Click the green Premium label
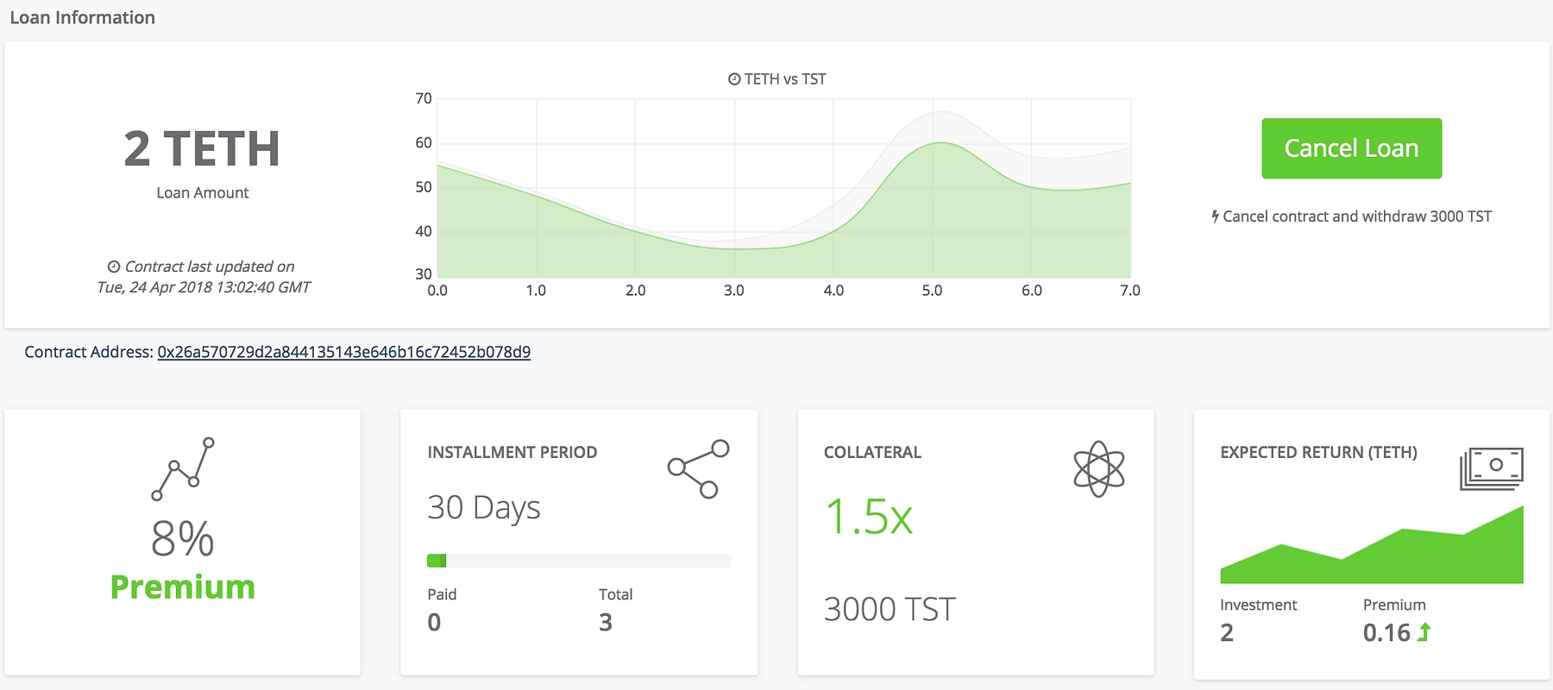The image size is (1553, 690). [x=183, y=587]
